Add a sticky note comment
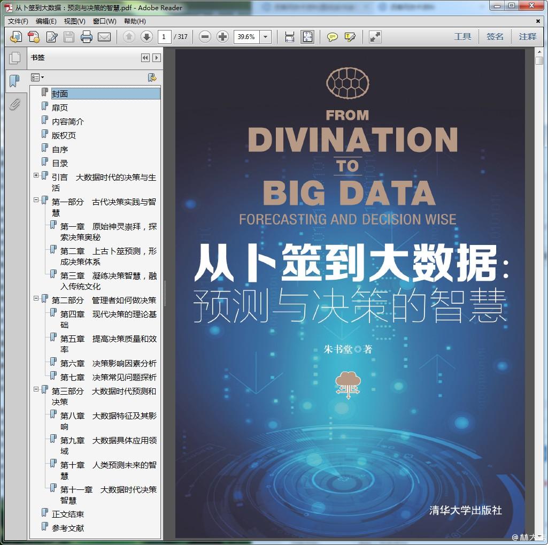This screenshot has height=545, width=548. [333, 37]
